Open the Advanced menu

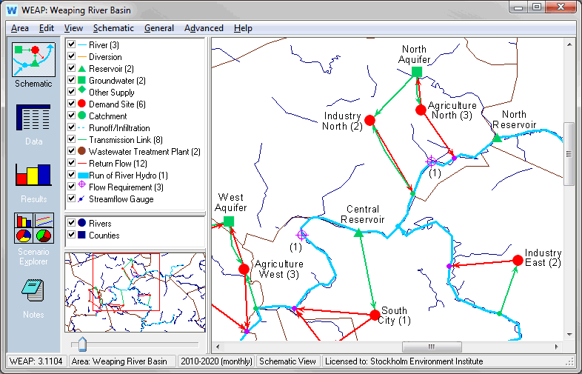[x=204, y=28]
